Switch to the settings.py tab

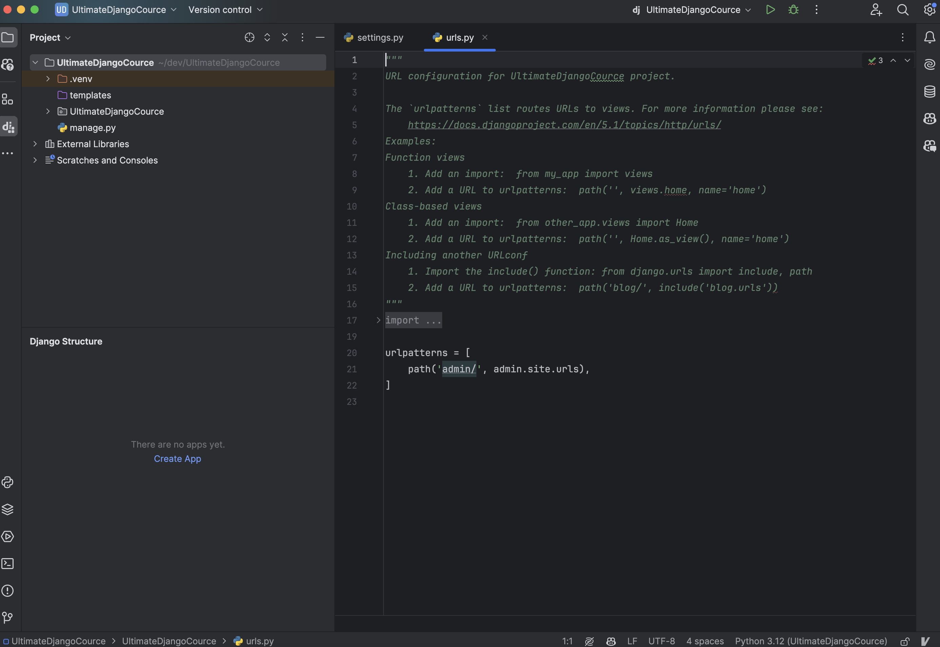point(374,38)
